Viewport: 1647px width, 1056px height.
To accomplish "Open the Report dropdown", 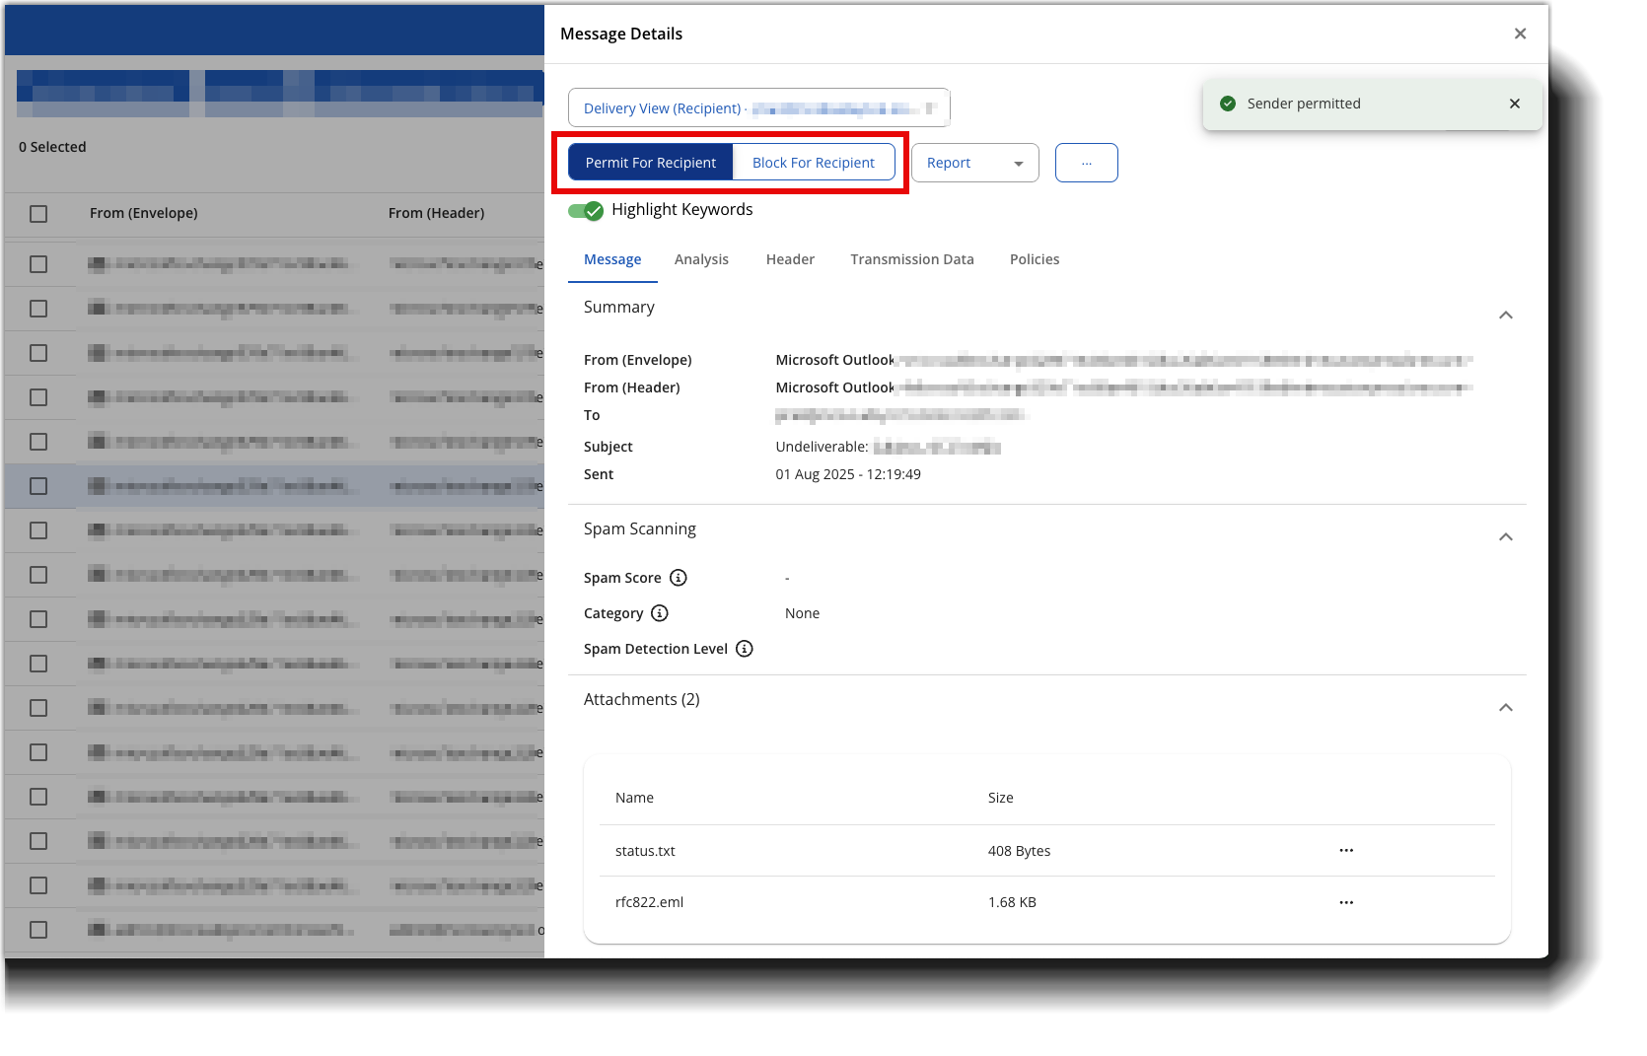I will click(x=974, y=163).
